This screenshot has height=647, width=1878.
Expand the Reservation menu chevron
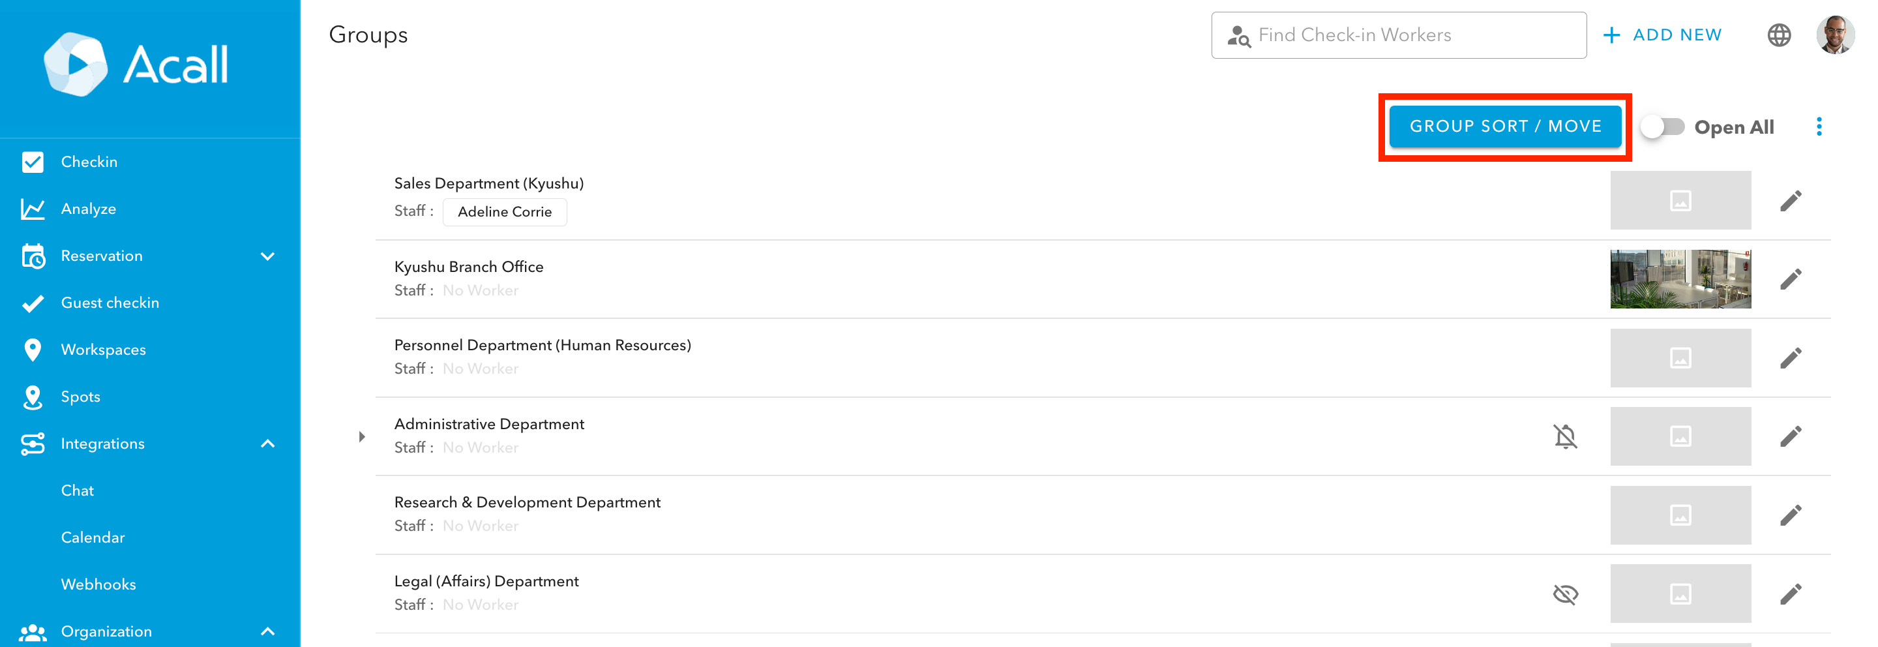(267, 256)
